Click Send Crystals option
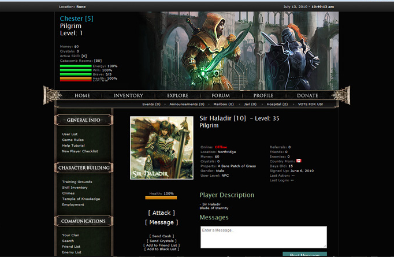 (162, 241)
